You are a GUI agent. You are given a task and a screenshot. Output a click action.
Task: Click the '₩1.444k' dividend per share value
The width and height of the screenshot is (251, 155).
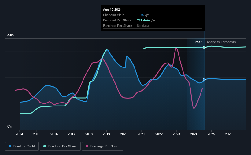[144, 20]
